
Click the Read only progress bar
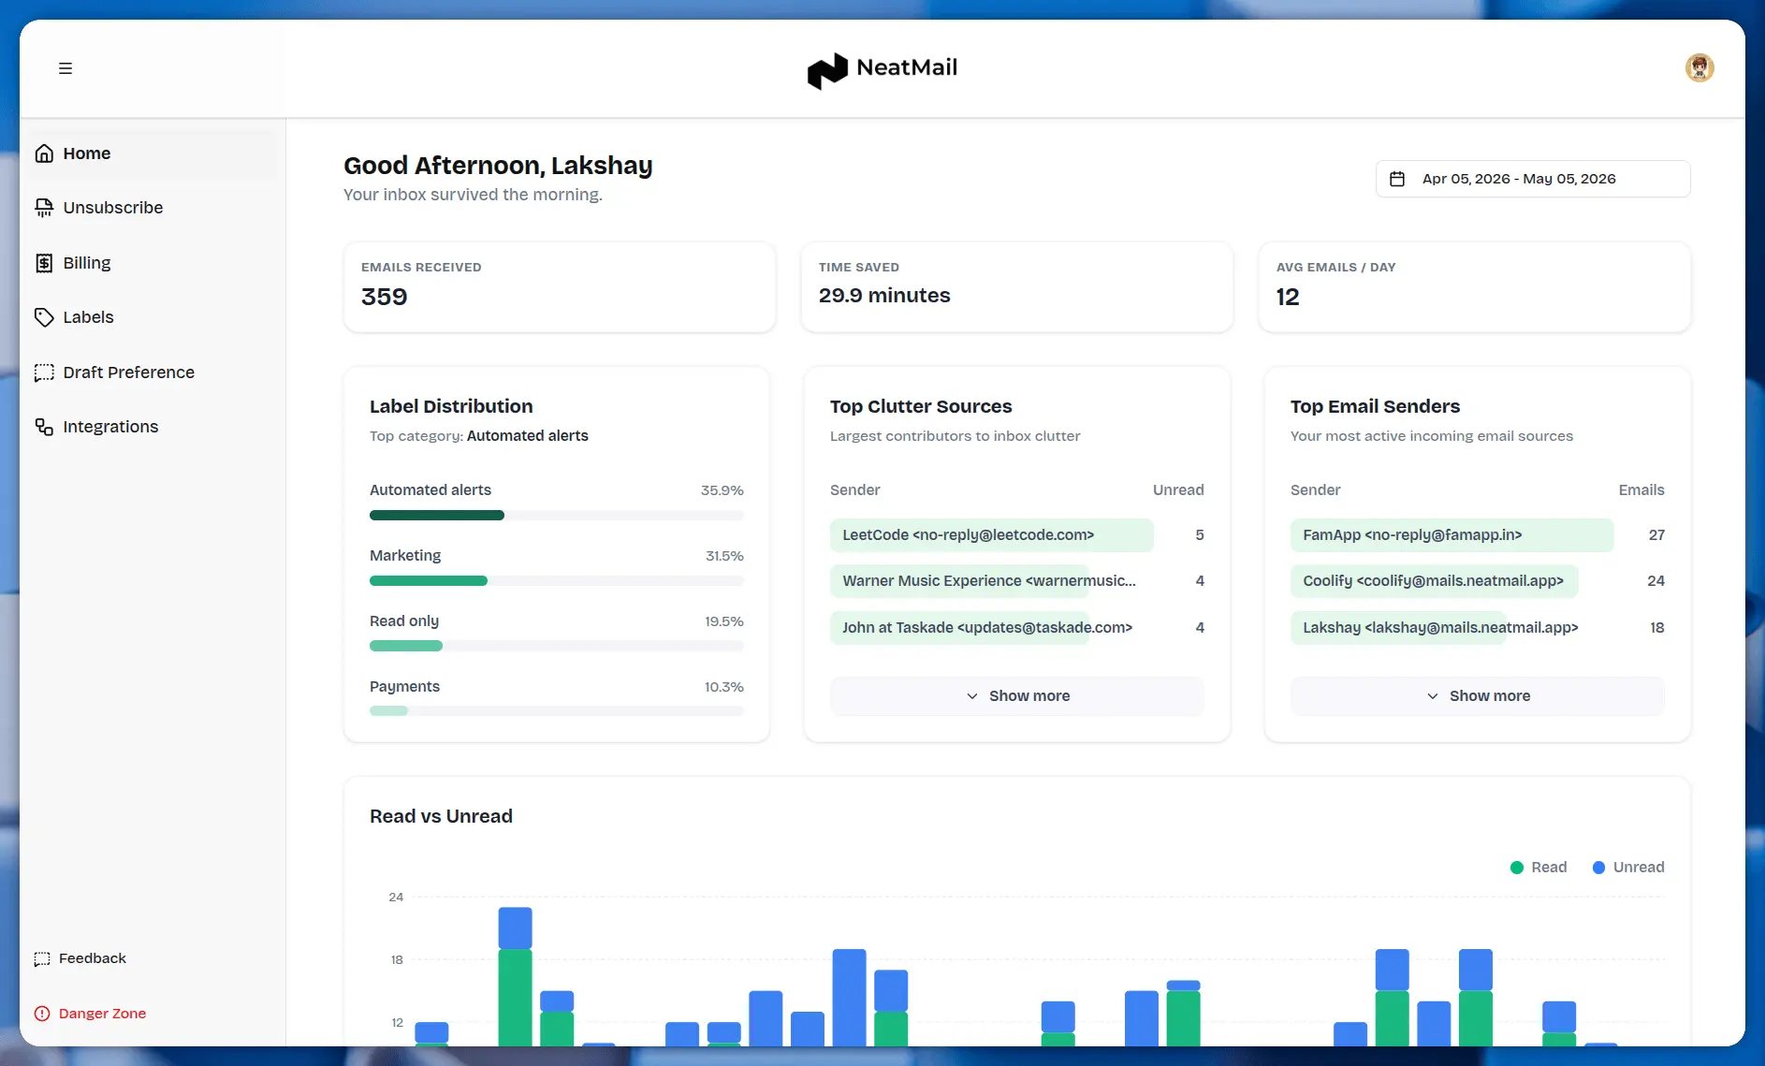click(x=557, y=646)
